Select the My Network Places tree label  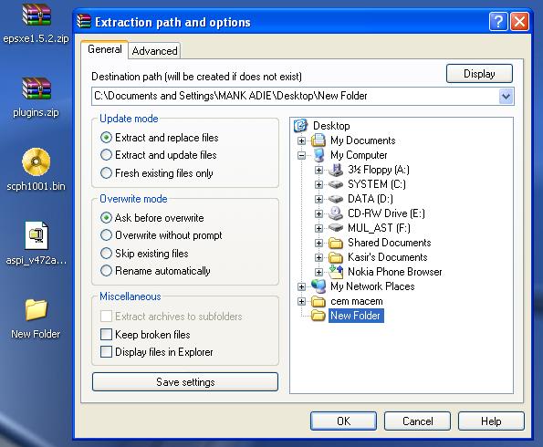coord(372,286)
